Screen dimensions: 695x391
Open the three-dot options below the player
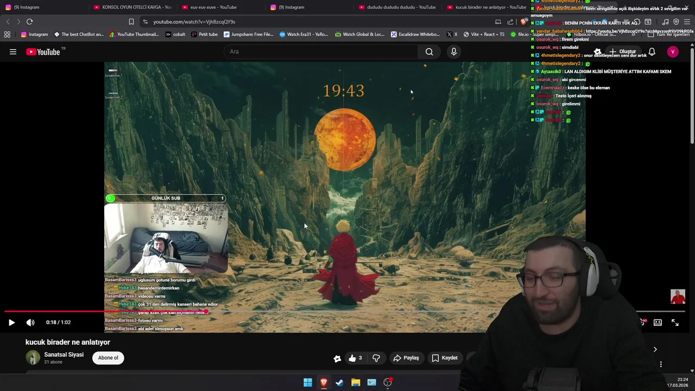[x=661, y=364]
